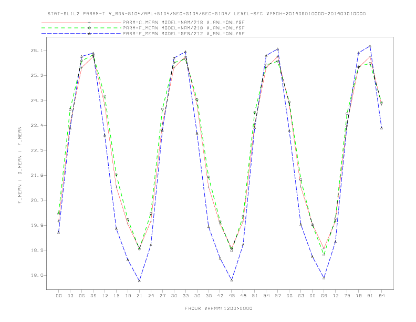
Task: Click x-axis tick label 45
Action: pyautogui.click(x=232, y=296)
